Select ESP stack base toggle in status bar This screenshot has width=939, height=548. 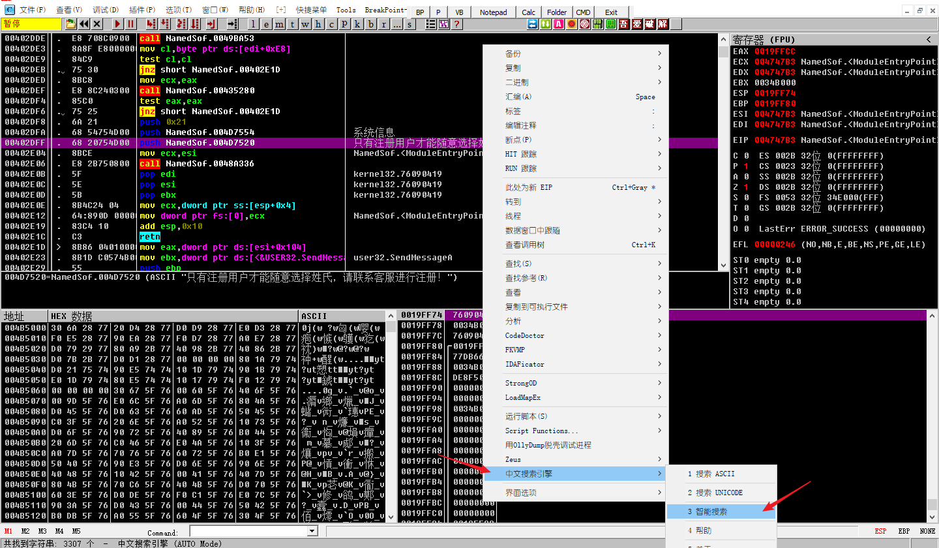880,532
